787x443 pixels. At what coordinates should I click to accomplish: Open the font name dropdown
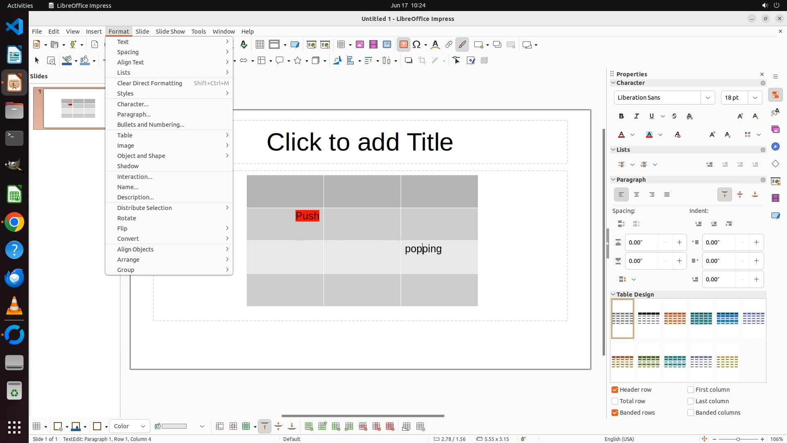[x=707, y=98]
